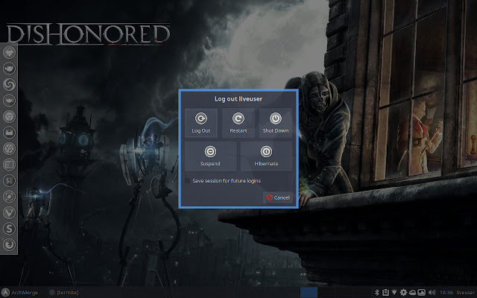The image size is (477, 298).
Task: Suspend the computer
Action: tap(210, 156)
